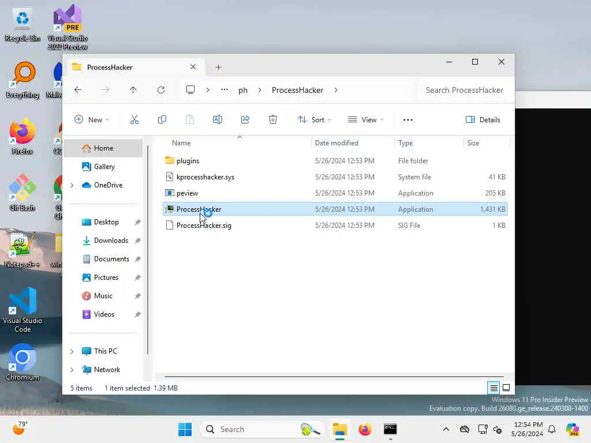Click the taskbar Search box
Image resolution: width=591 pixels, height=443 pixels.
point(262,429)
